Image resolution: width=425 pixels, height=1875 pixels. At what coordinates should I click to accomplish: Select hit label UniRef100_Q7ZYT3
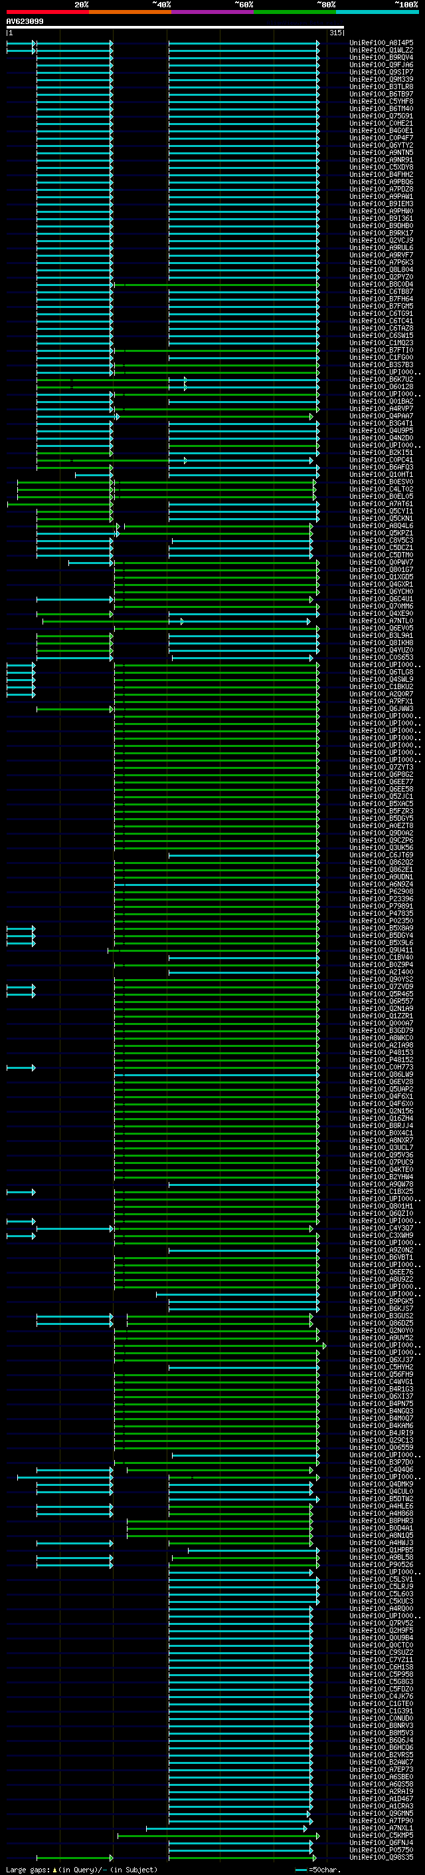[x=381, y=767]
